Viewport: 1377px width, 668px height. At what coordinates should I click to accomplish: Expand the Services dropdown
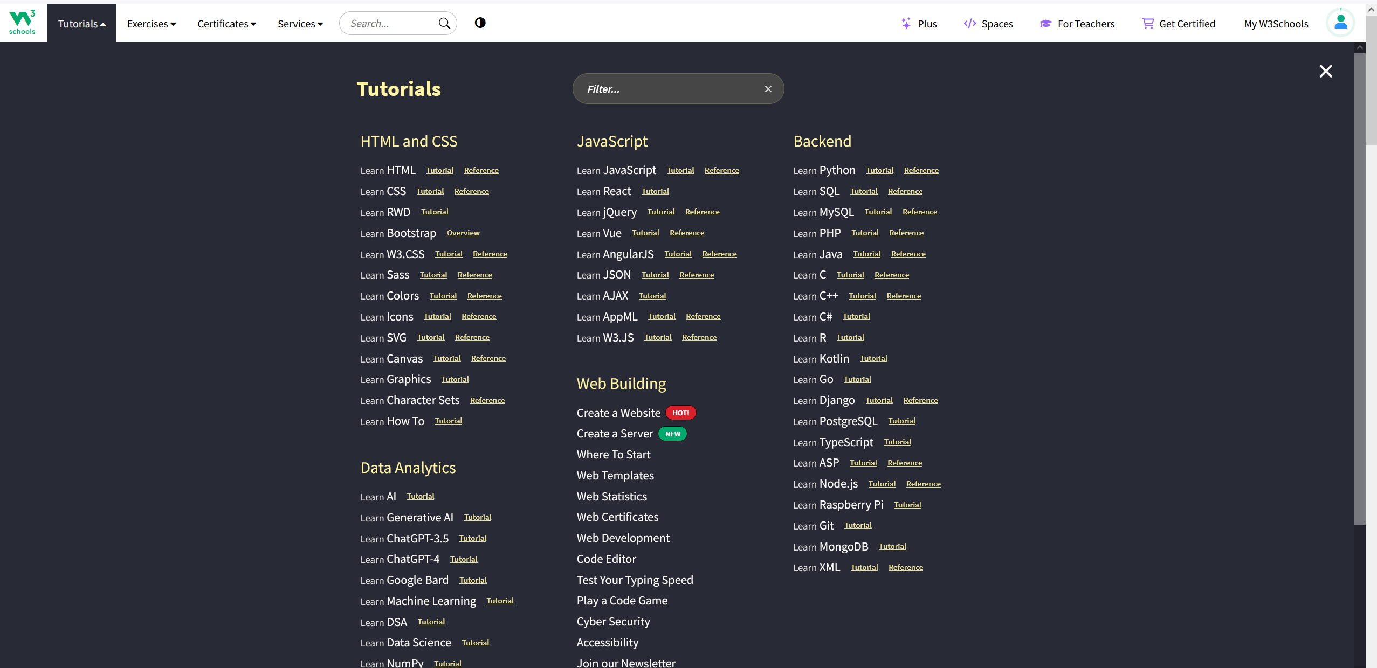(x=300, y=24)
